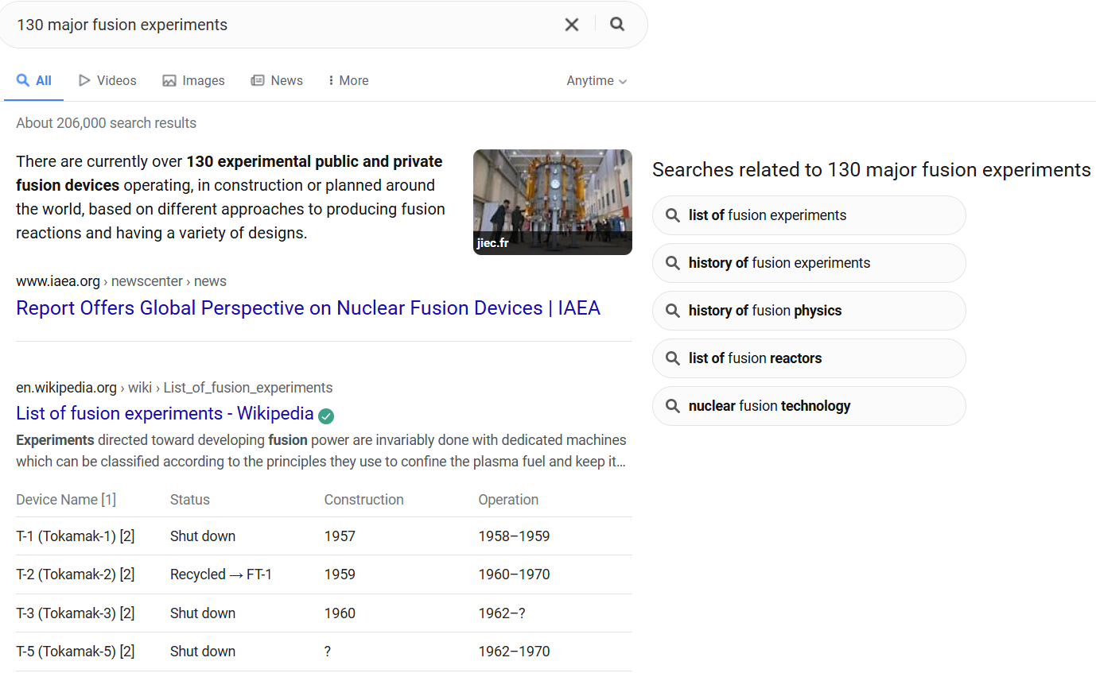Click the T-1 (Tokamak-1) table row

pos(76,536)
